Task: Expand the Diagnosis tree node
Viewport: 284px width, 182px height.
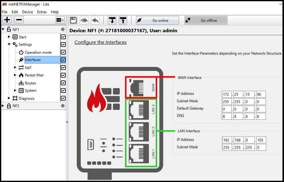Action: [9, 98]
